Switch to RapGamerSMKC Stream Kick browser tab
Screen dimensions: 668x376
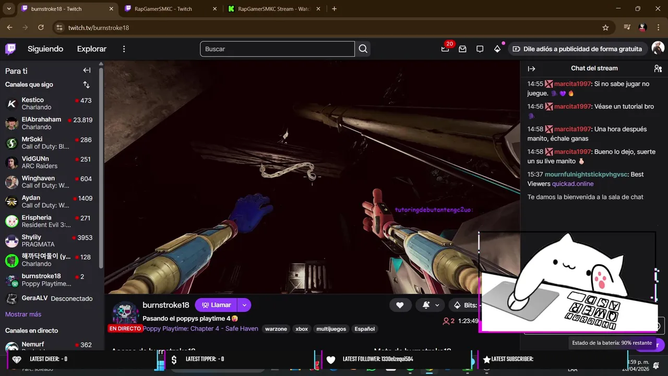(275, 9)
